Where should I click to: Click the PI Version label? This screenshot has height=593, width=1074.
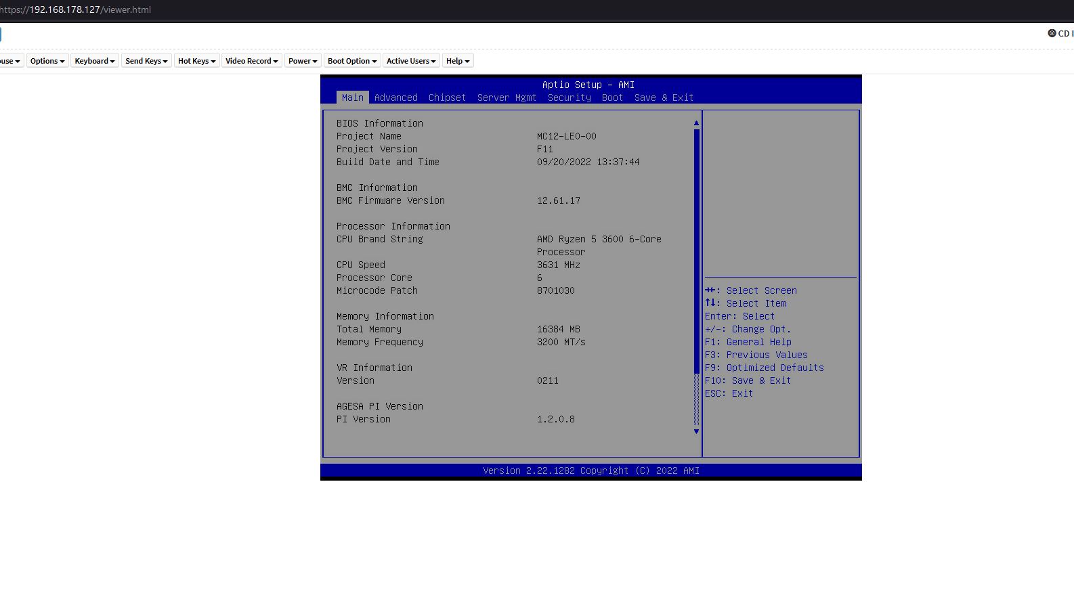point(364,419)
